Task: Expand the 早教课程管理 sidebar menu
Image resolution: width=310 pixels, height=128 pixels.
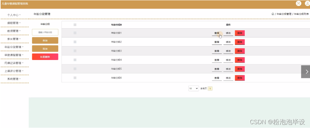Action: [x=14, y=55]
